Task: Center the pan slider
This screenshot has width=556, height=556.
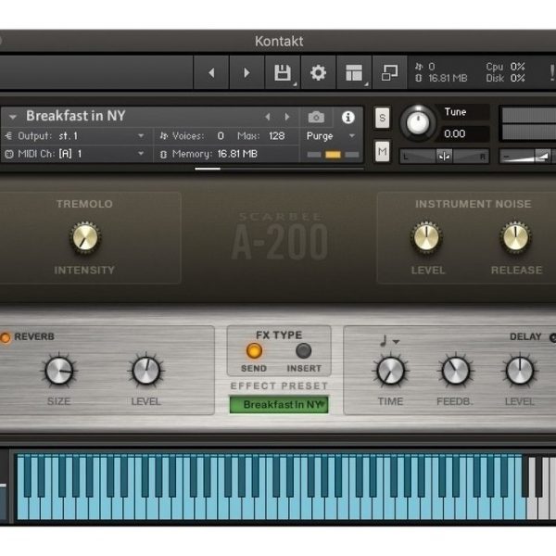Action: point(444,156)
